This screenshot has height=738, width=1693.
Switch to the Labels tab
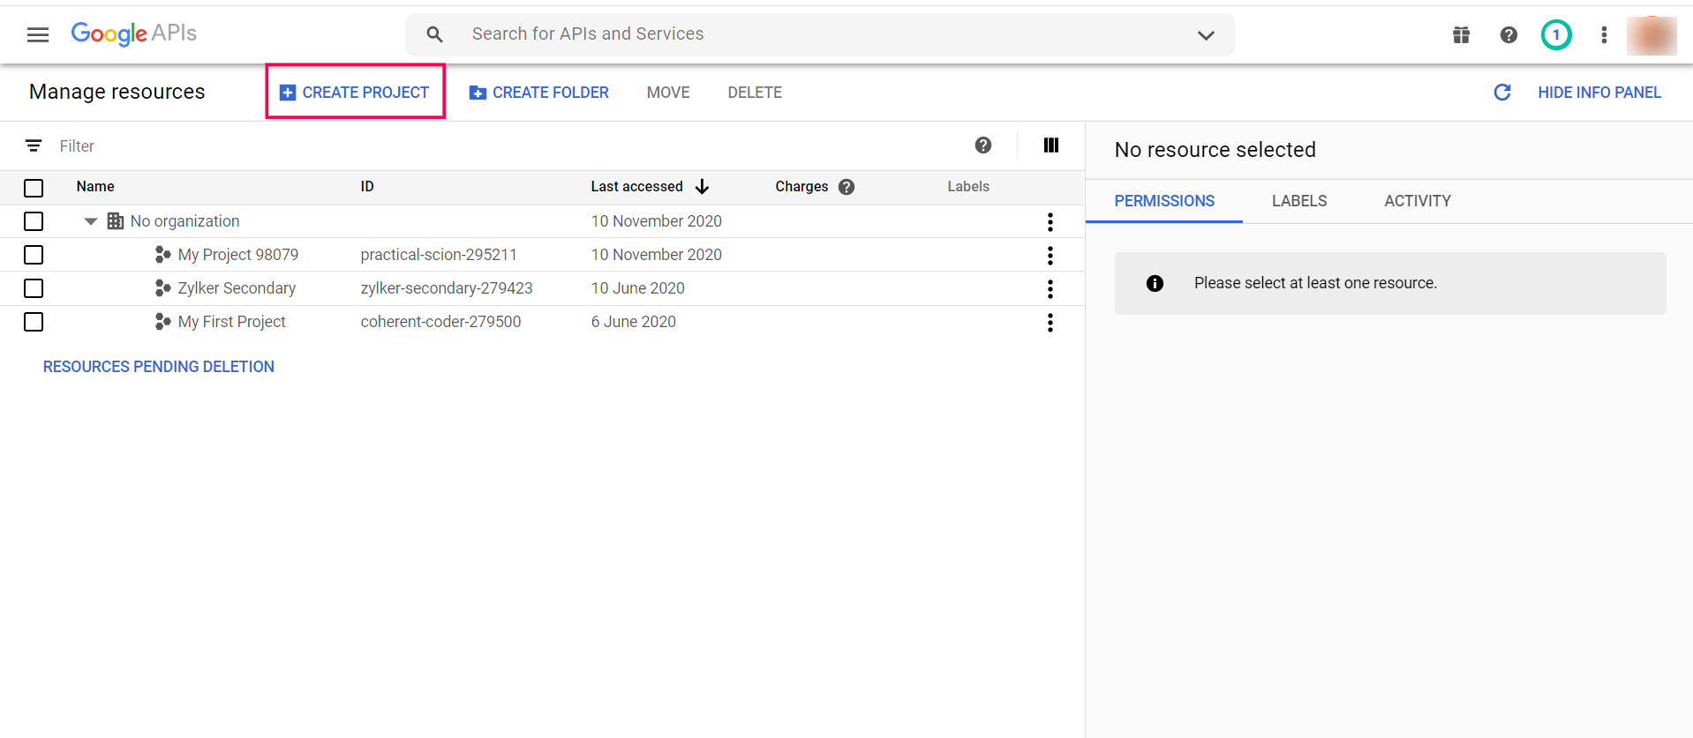pos(1298,201)
